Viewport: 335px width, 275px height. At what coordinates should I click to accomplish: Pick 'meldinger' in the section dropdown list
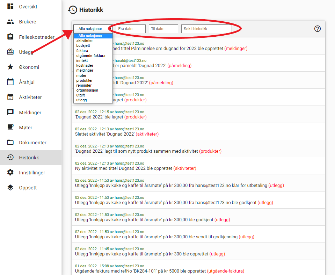click(85, 70)
